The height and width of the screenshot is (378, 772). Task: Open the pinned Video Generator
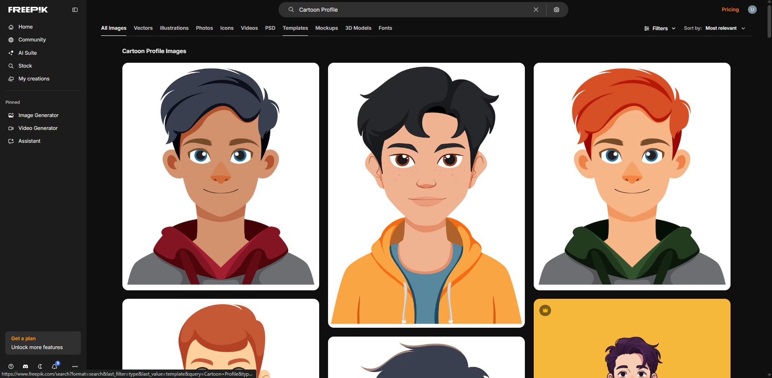click(38, 128)
